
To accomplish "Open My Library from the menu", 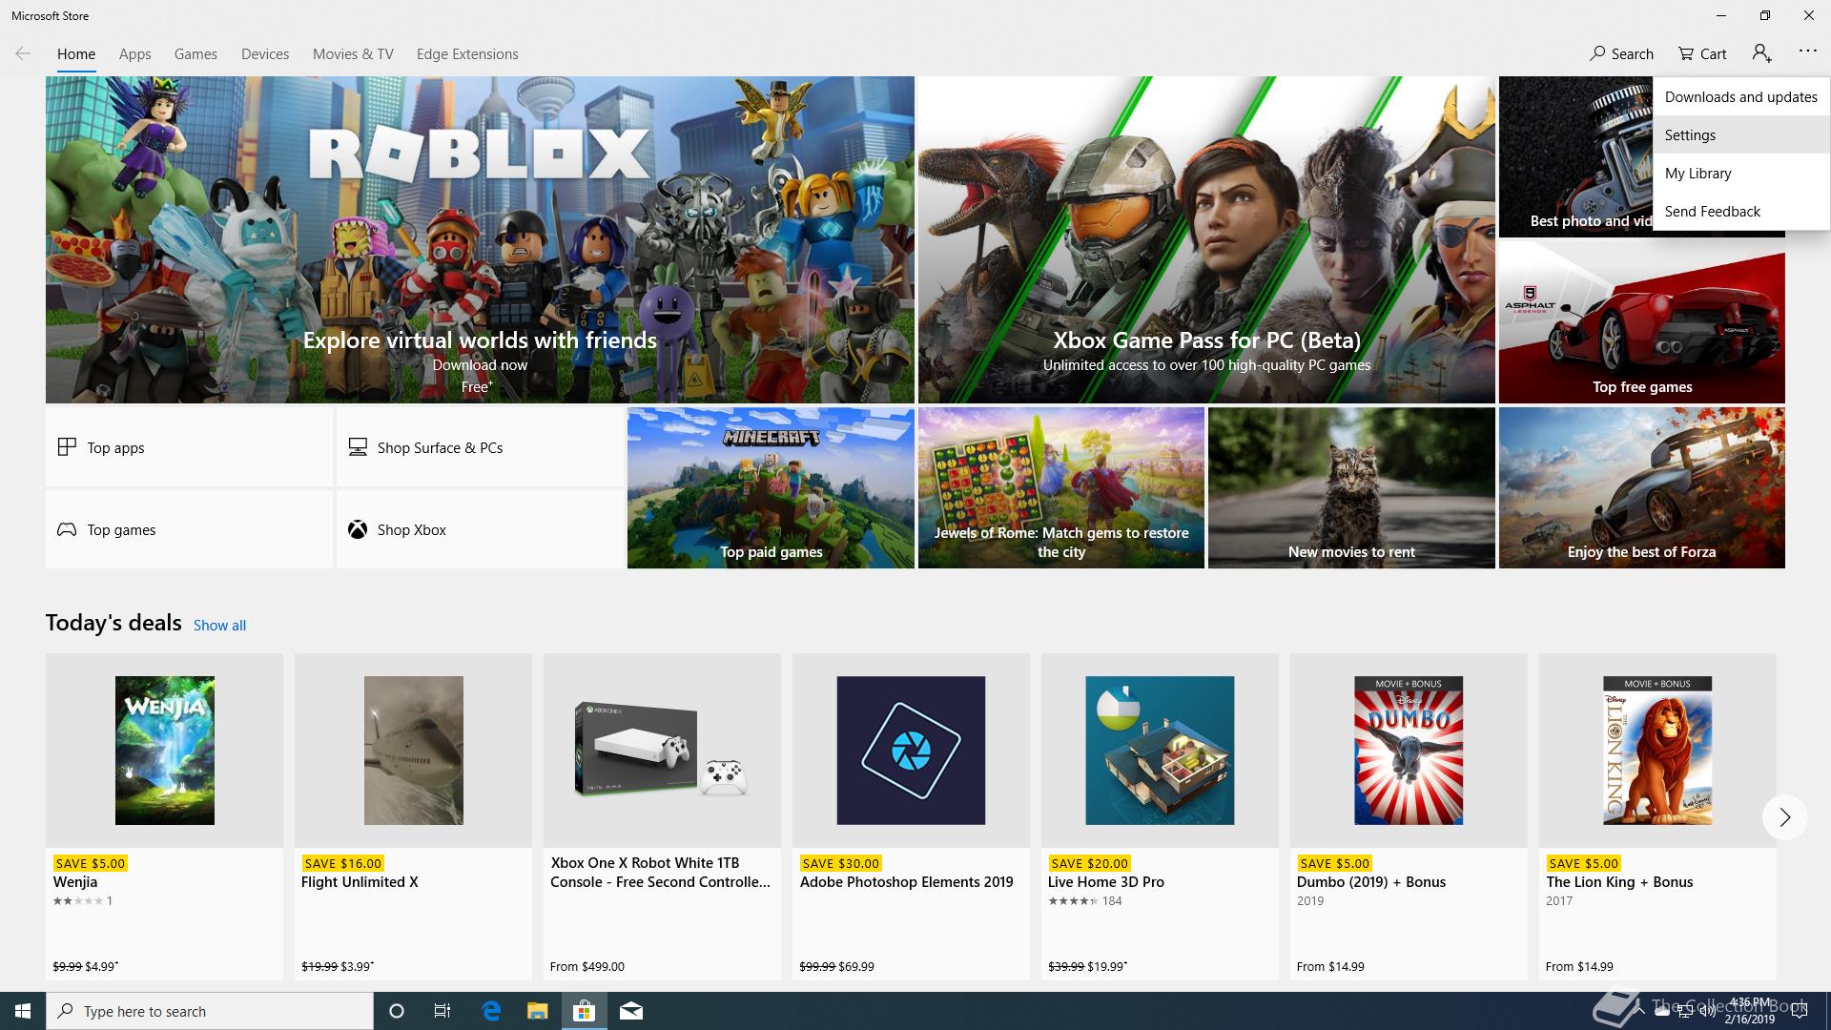I will 1740,173.
